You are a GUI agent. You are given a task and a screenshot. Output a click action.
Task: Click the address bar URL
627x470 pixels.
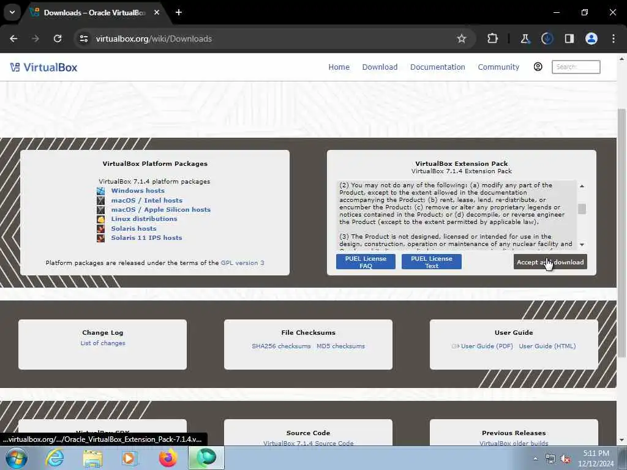154,39
